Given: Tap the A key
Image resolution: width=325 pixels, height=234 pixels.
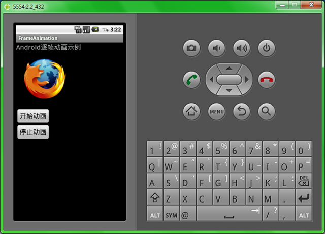Looking at the screenshot, I should pos(155,181).
